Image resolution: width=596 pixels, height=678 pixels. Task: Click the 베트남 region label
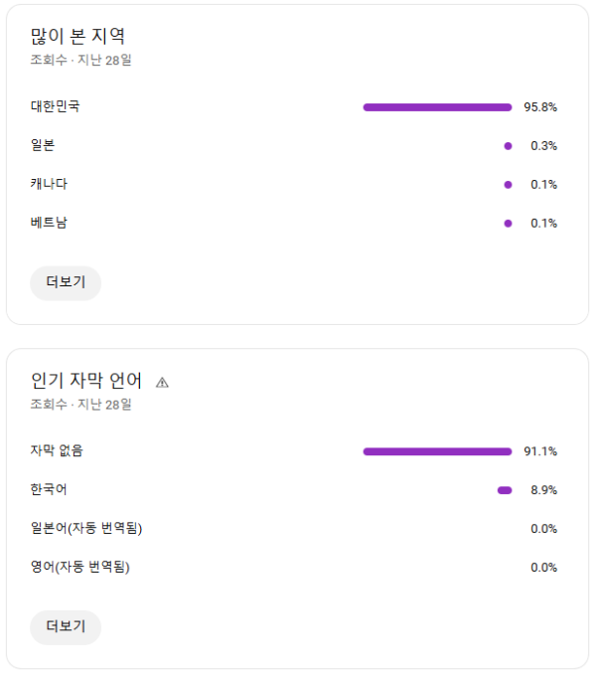pyautogui.click(x=50, y=223)
